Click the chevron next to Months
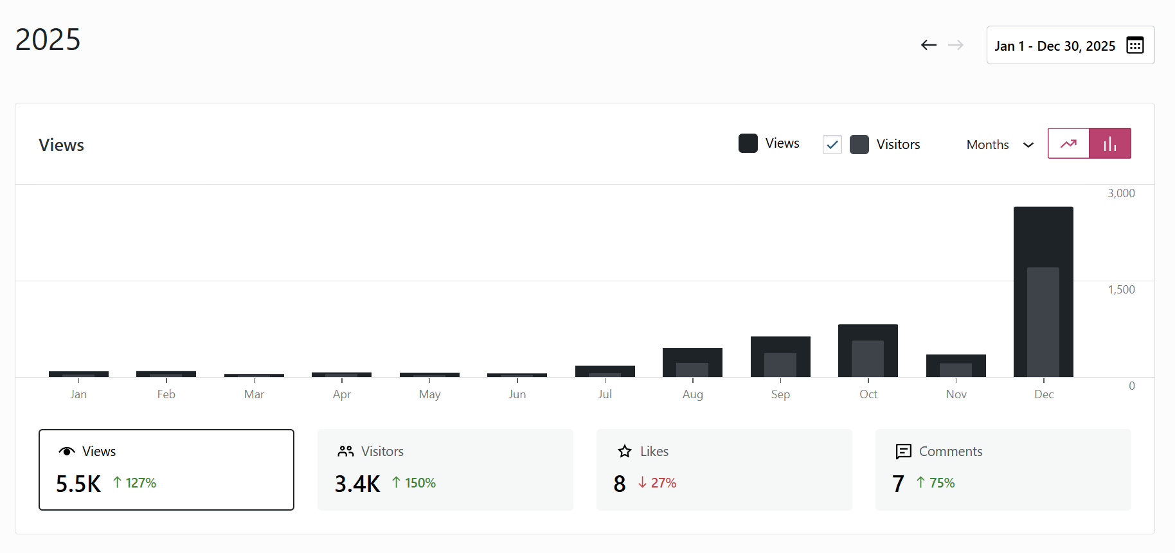 pos(1028,145)
